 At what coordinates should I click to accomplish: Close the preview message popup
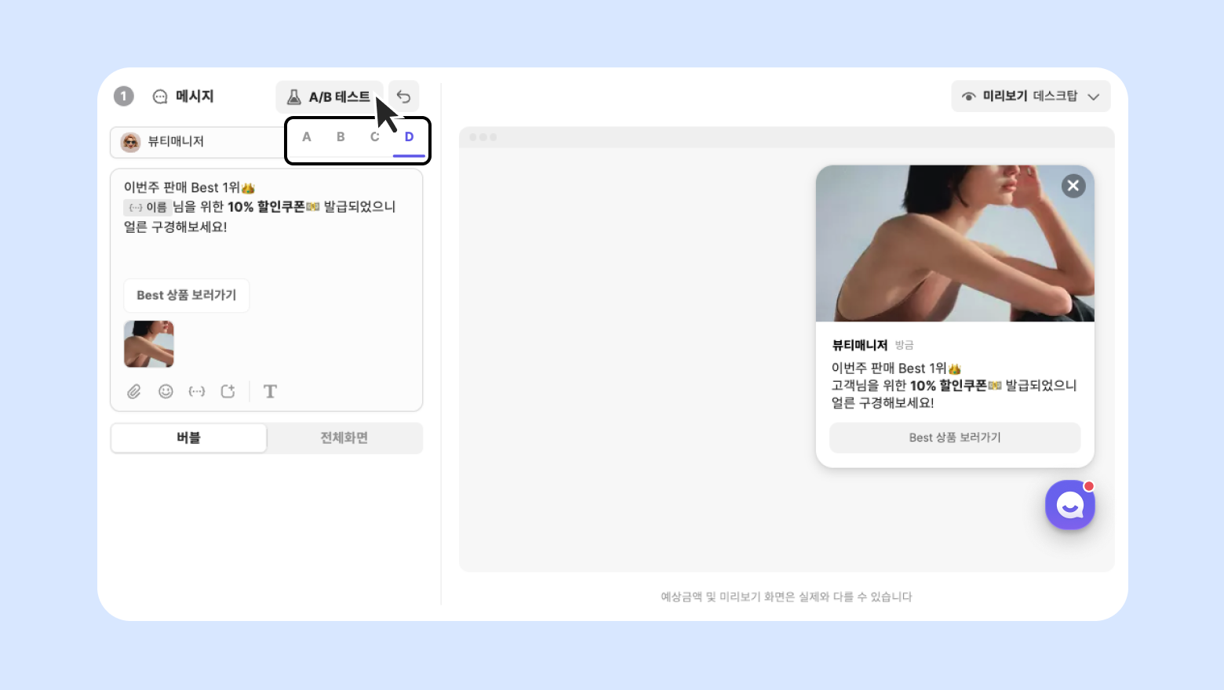pyautogui.click(x=1073, y=186)
